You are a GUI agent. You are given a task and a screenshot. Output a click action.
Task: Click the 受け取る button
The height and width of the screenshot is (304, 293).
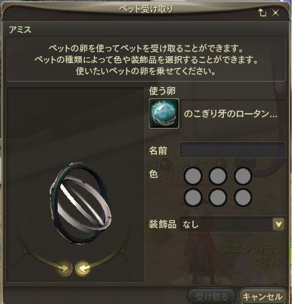tap(211, 297)
